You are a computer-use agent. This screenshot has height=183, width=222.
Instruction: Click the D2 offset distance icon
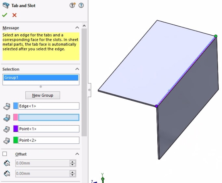[x=7, y=174]
